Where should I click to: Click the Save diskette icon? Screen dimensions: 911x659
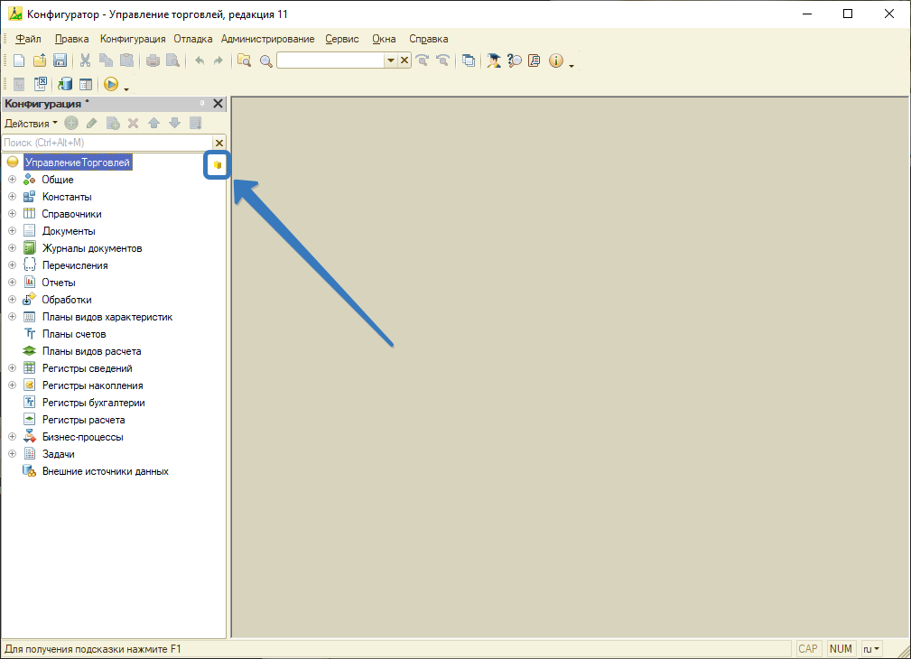point(60,60)
